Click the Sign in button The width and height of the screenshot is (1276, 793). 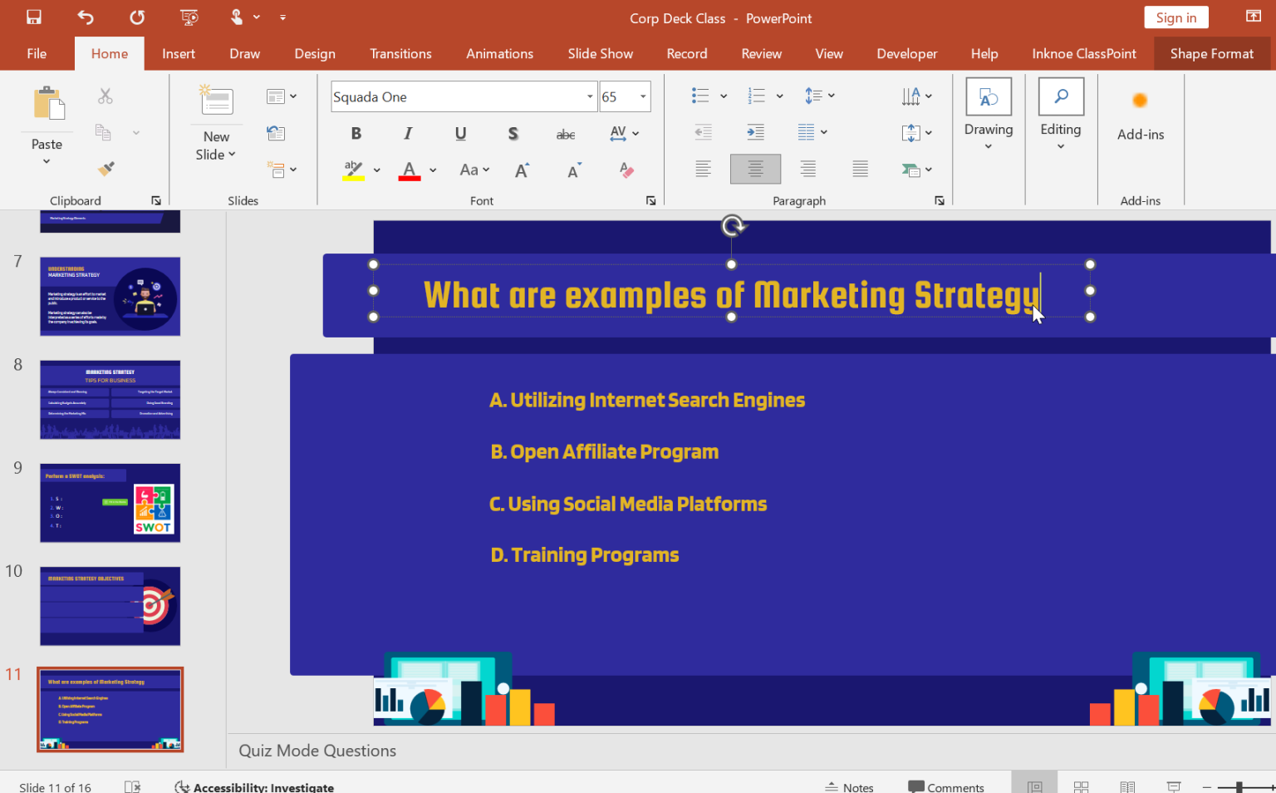[x=1175, y=17]
